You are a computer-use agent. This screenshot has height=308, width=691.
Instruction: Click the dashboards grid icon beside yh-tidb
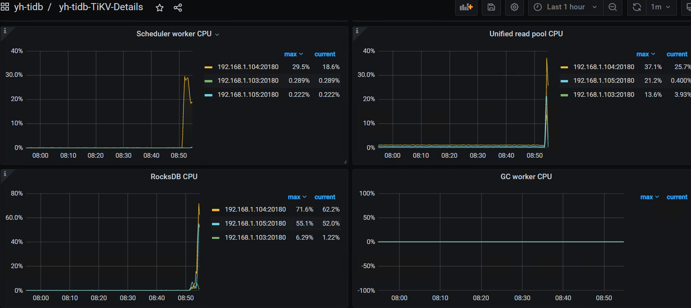tap(5, 7)
